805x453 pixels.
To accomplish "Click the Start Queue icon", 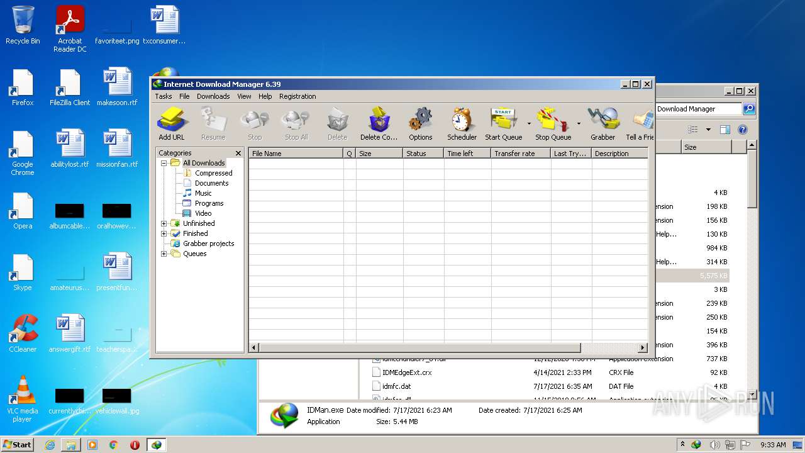I will (503, 124).
